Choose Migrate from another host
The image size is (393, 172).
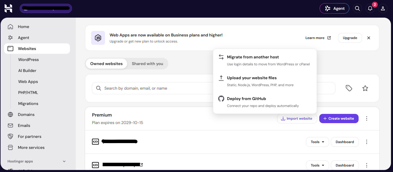tap(265, 60)
